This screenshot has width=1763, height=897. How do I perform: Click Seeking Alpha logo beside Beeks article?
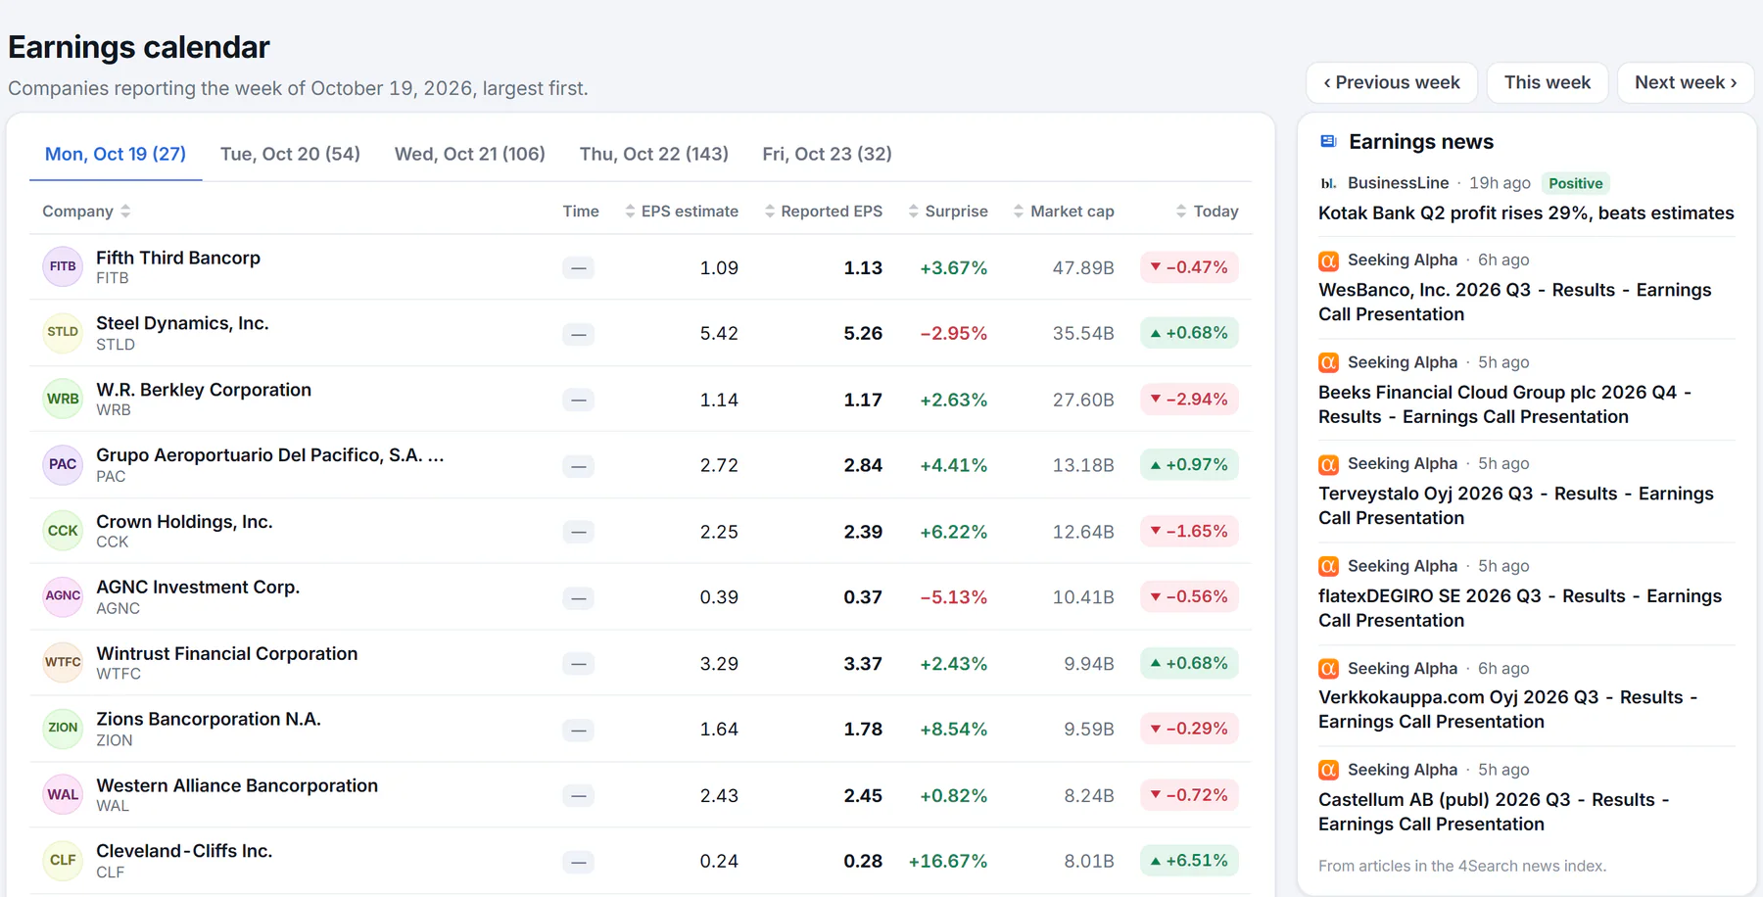[1328, 362]
